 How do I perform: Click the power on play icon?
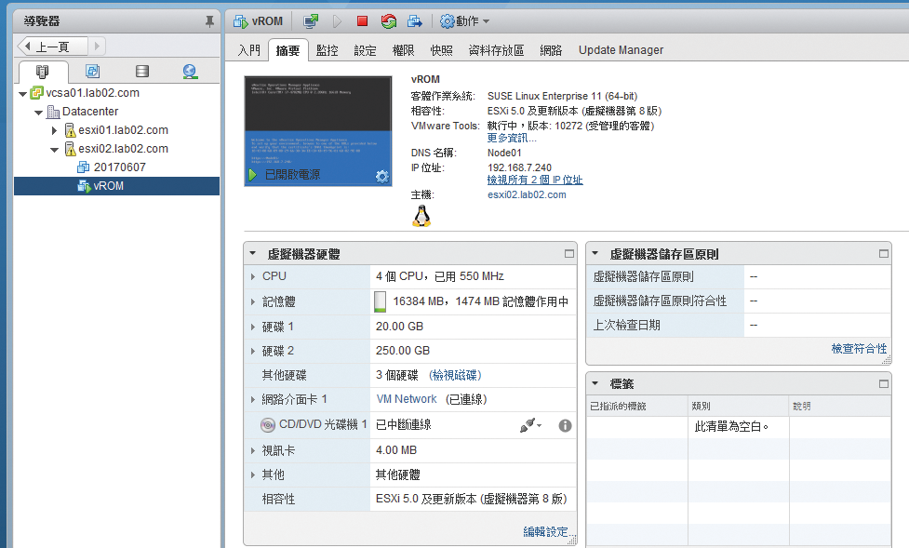click(x=337, y=22)
